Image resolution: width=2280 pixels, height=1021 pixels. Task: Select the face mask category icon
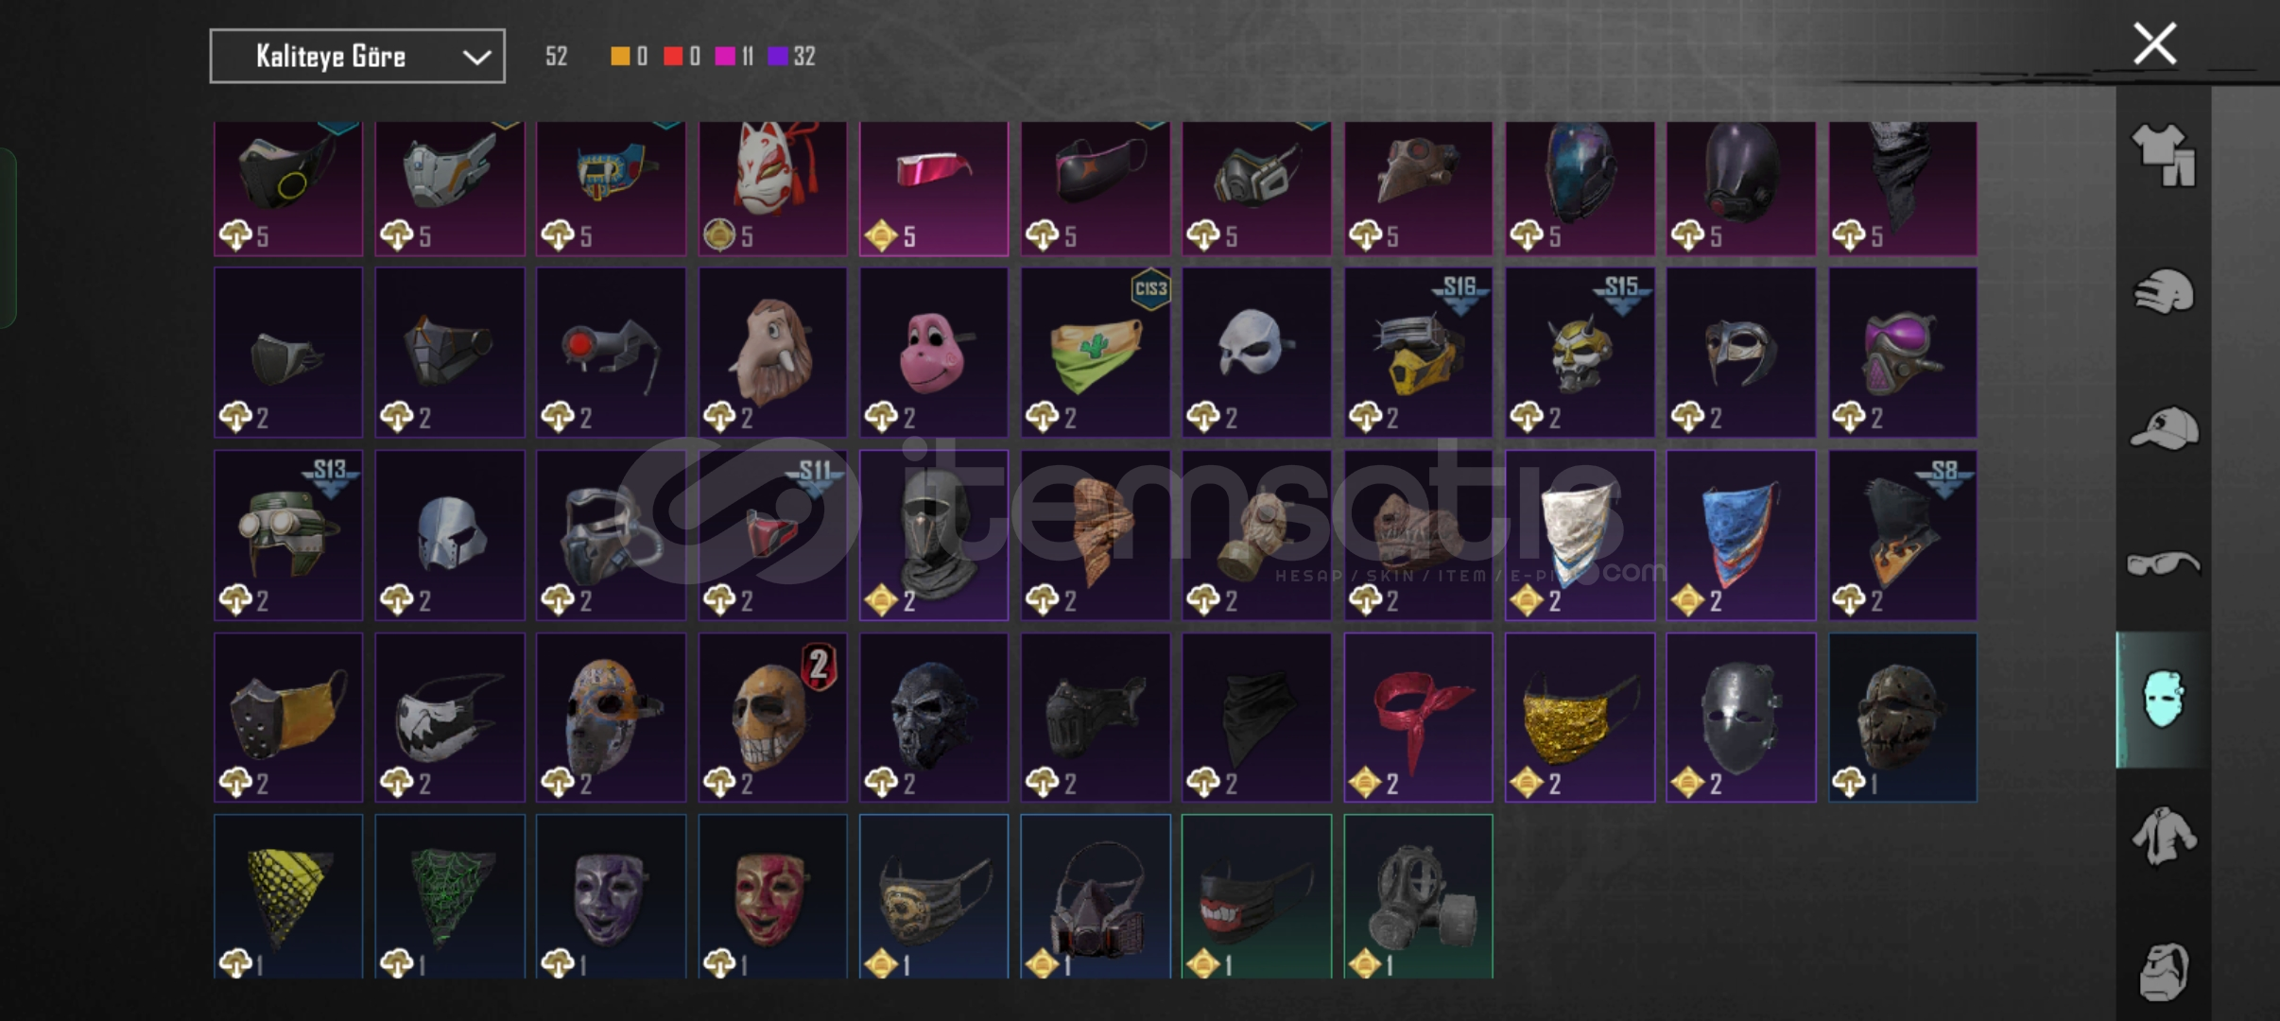coord(2163,700)
